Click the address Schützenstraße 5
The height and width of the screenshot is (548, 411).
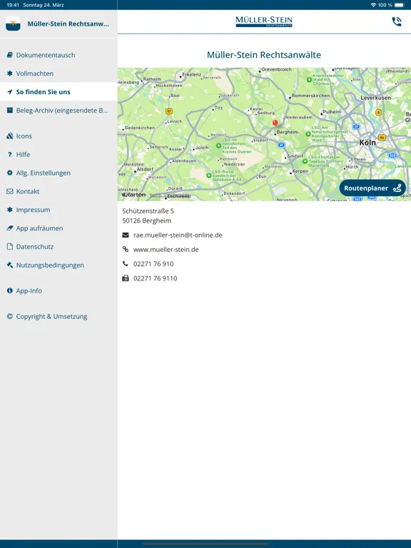[148, 210]
